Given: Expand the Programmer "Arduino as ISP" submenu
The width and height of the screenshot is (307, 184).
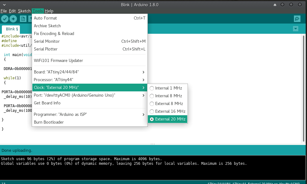Looking at the screenshot, I should coord(90,114).
